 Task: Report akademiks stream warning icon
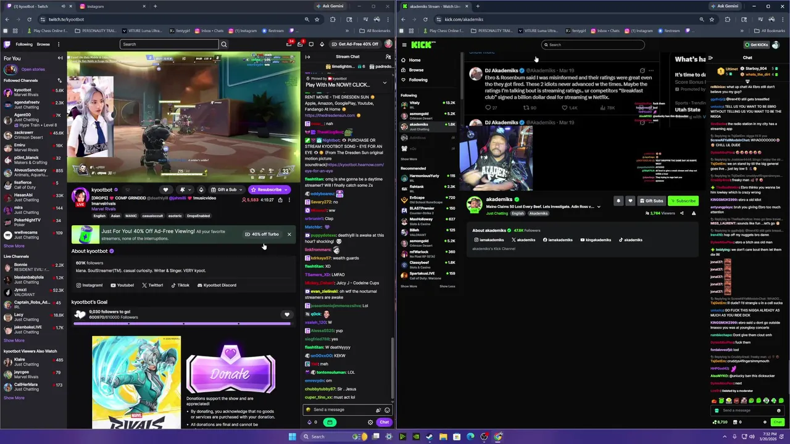coord(693,213)
